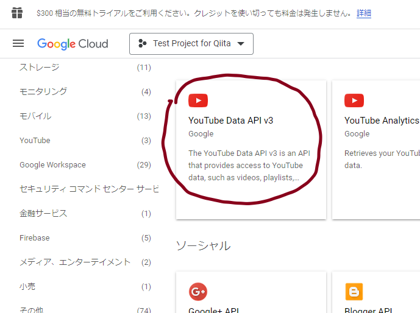Click the YouTube Data API v3 icon

coord(198,100)
